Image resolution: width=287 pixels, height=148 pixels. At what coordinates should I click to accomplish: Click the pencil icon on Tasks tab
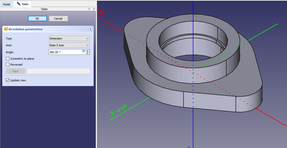click(18, 4)
